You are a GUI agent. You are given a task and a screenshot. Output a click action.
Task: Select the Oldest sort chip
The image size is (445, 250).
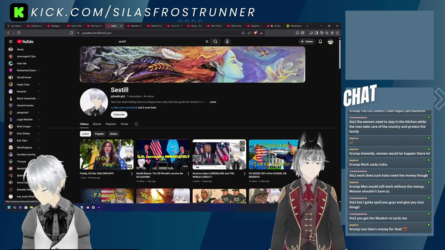click(x=114, y=134)
